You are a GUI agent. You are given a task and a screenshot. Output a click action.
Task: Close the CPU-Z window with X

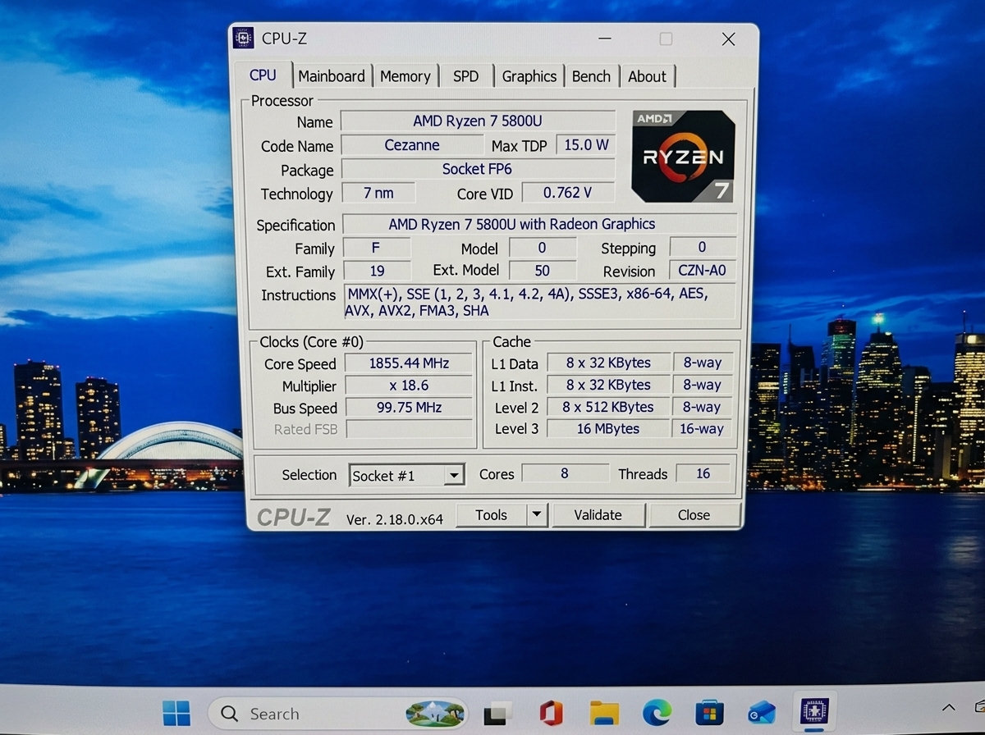[x=728, y=39]
